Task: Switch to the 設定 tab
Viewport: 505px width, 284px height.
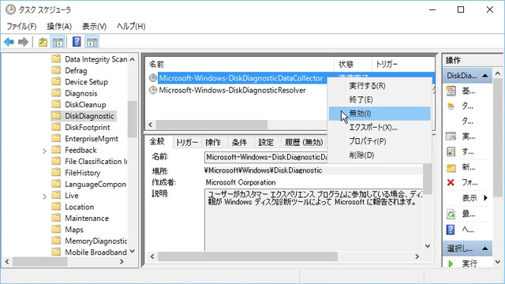Action: [x=266, y=143]
